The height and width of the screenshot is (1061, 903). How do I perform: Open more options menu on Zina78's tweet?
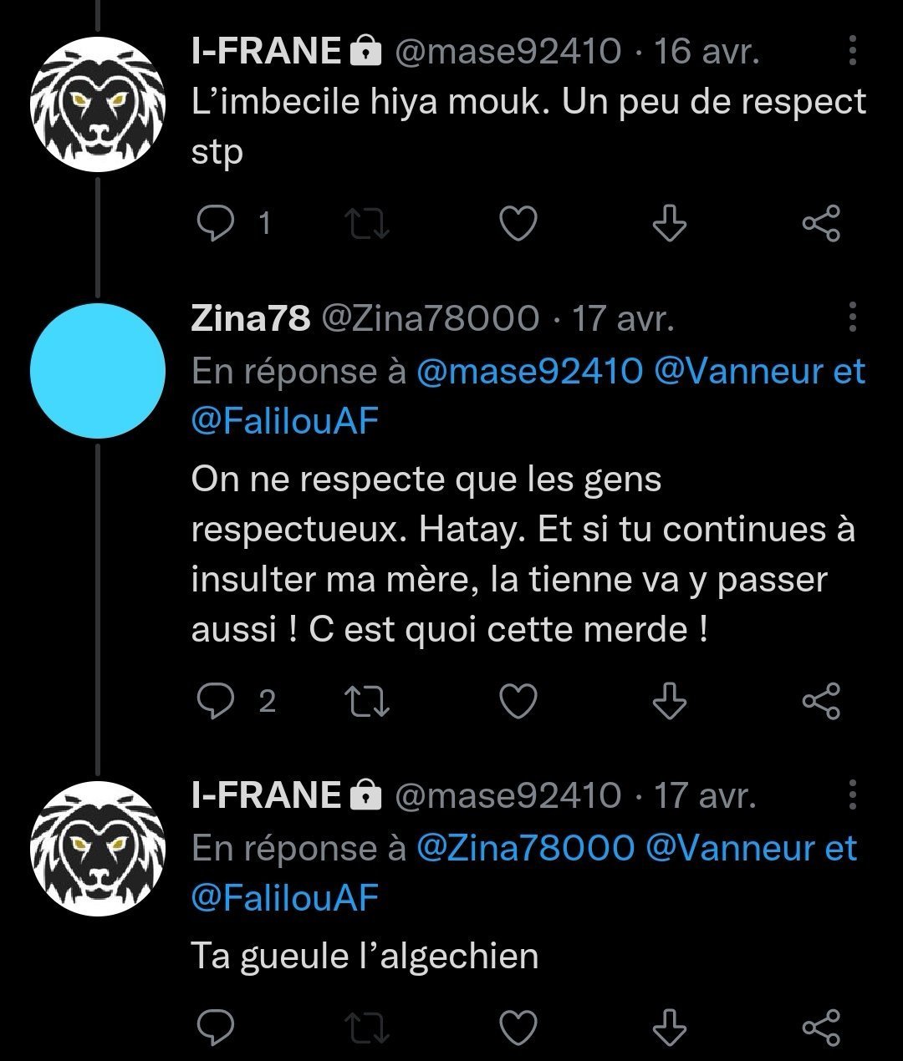(852, 317)
